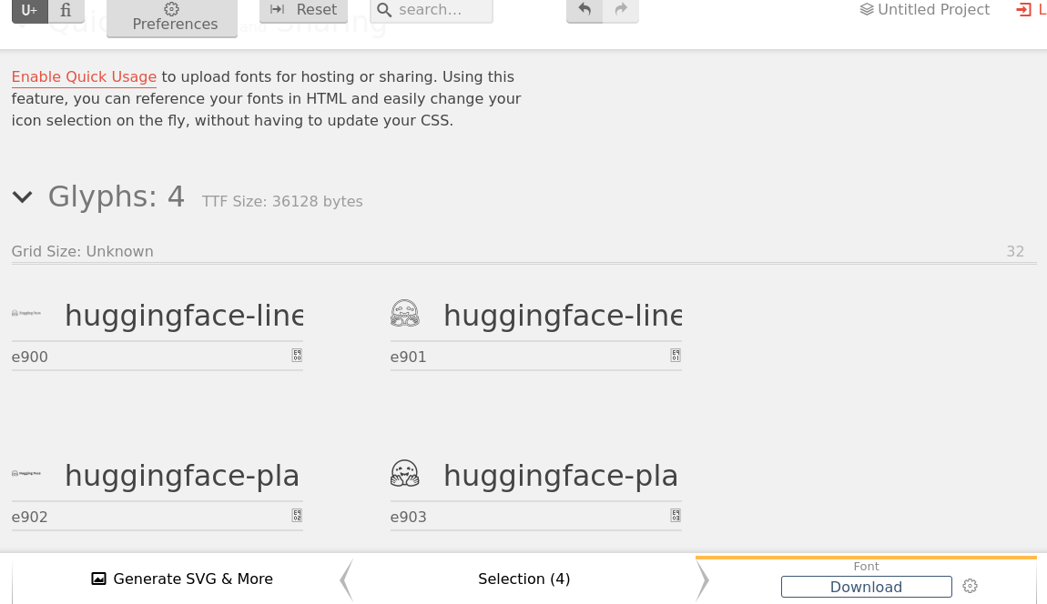Select the e903 hugging face glyph thumbnail
This screenshot has width=1047, height=604.
click(405, 474)
